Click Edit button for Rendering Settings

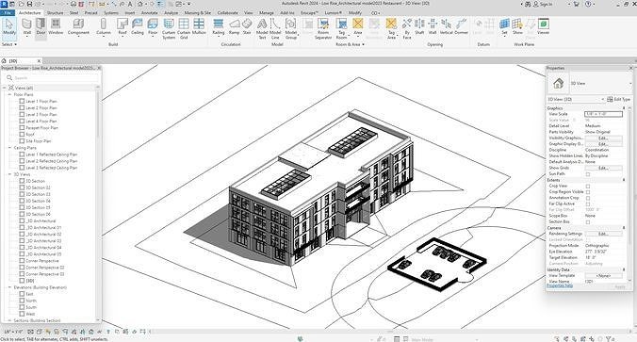603,234
